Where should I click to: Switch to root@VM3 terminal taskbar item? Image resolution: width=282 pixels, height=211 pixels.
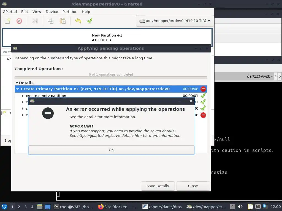(x=74, y=207)
